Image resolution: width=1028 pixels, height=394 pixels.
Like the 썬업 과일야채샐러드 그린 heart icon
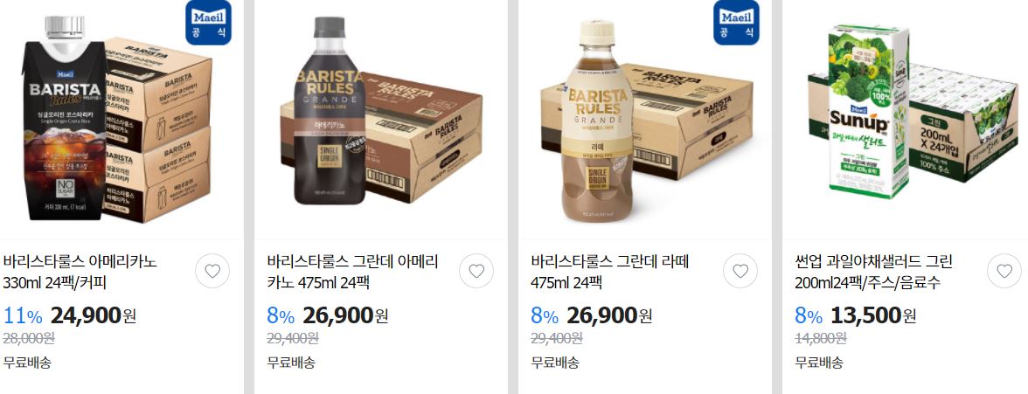(1004, 271)
